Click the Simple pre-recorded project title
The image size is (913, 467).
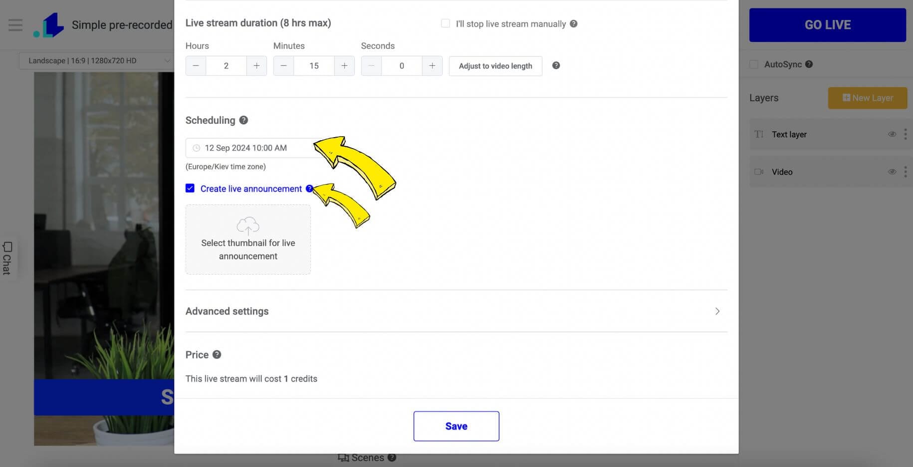pos(122,25)
